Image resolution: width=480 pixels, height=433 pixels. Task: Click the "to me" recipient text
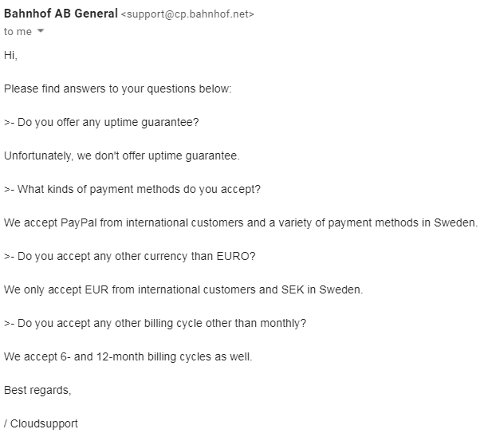[x=18, y=32]
